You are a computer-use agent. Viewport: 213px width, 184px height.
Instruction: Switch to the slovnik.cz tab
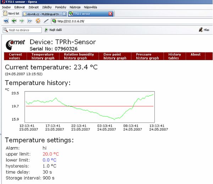pyautogui.click(x=43, y=14)
